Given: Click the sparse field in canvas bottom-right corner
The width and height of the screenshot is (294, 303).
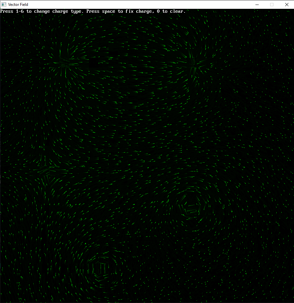Looking at the screenshot, I should [x=281, y=291].
